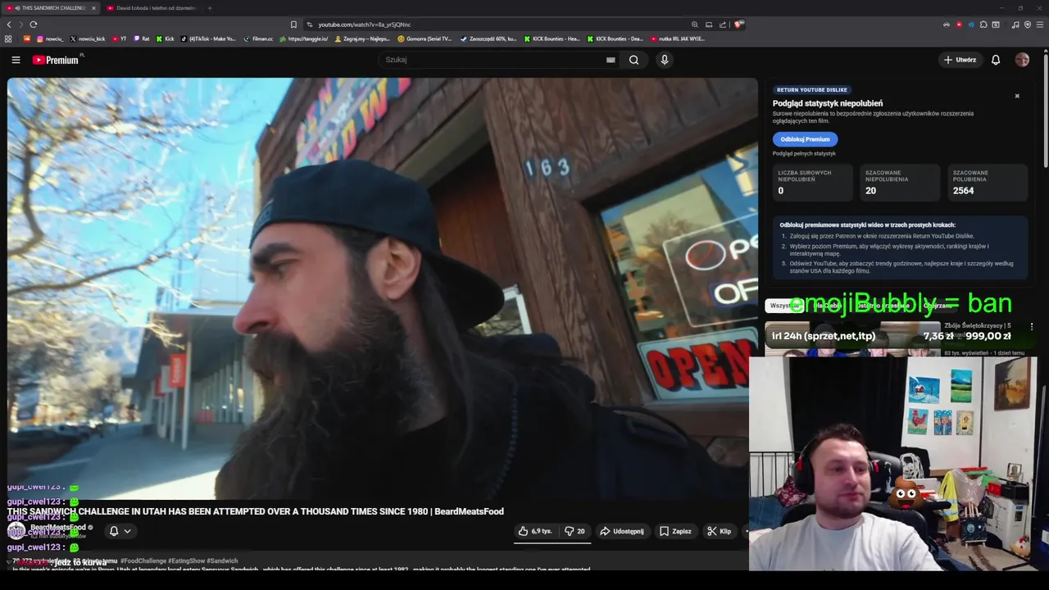Image resolution: width=1049 pixels, height=590 pixels.
Task: Click the Odblokuj Premium button
Action: coord(805,139)
